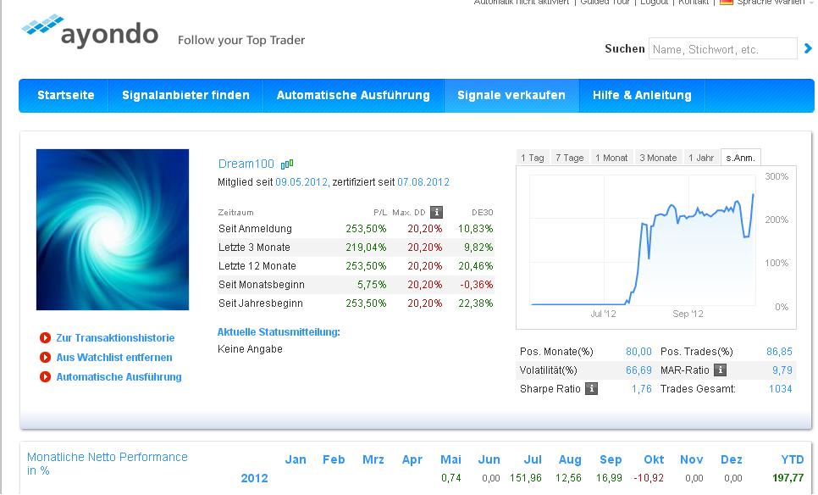This screenshot has height=495, width=818.
Task: Switch chart to the 1 Tag tab
Action: point(533,158)
